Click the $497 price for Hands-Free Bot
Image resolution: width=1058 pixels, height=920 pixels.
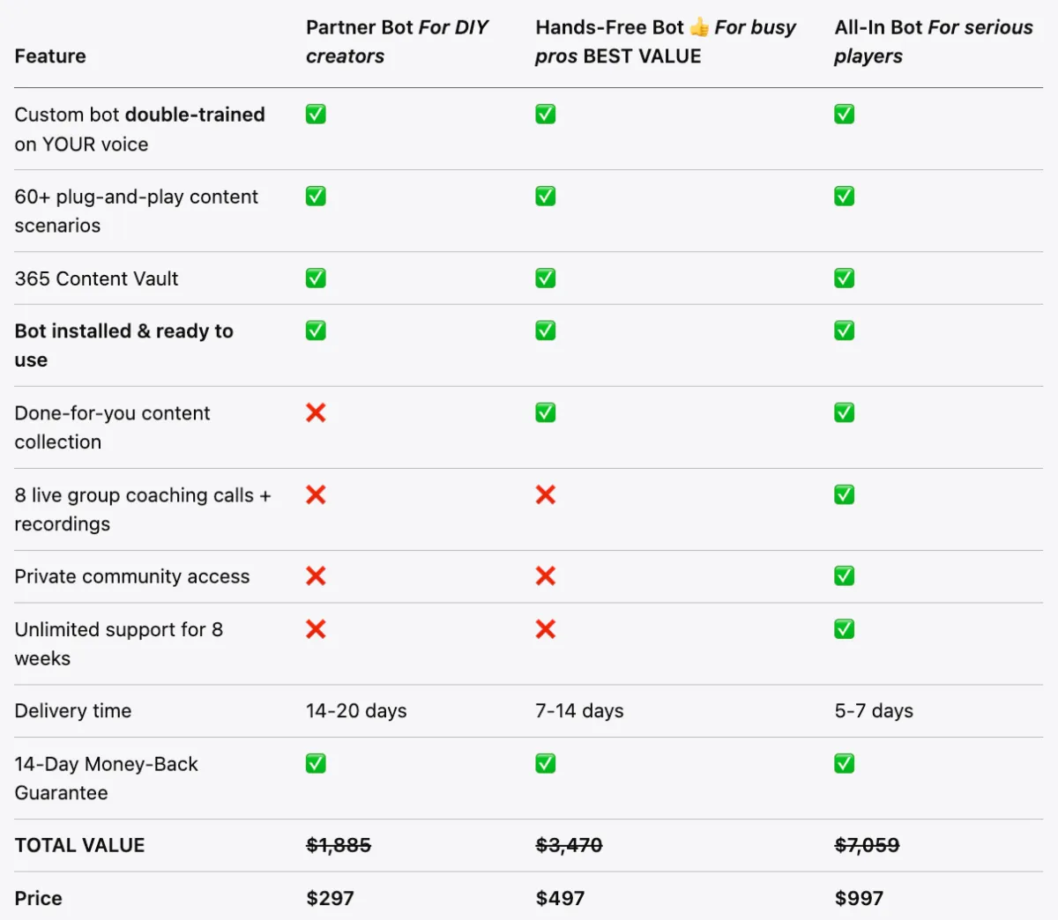pyautogui.click(x=560, y=898)
